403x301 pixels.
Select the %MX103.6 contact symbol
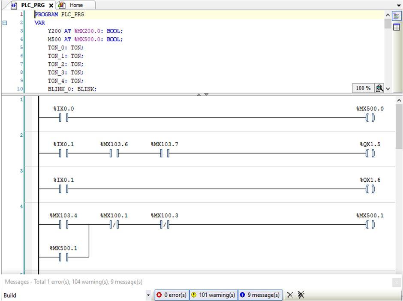point(114,154)
